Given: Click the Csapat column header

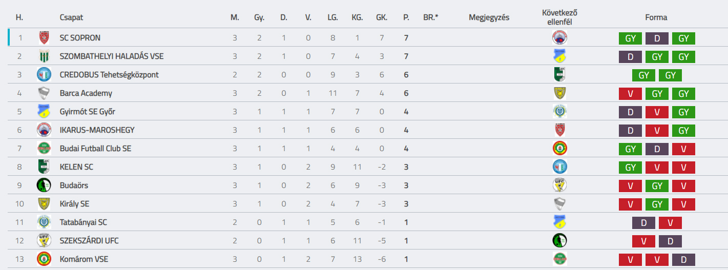Looking at the screenshot, I should click(x=71, y=17).
